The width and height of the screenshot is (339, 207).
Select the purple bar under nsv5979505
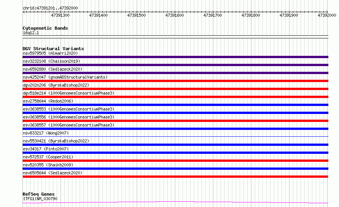tap(175, 57)
